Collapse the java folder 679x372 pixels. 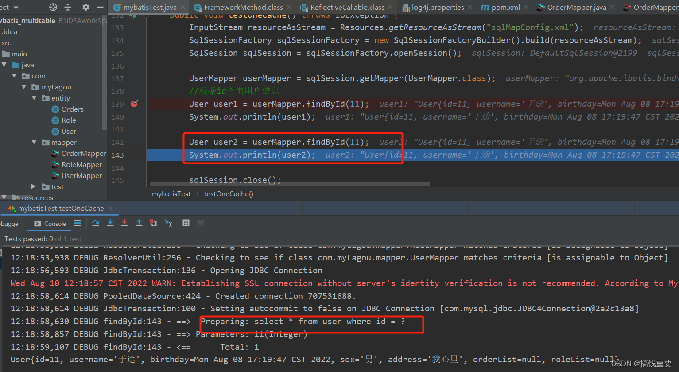click(4, 65)
